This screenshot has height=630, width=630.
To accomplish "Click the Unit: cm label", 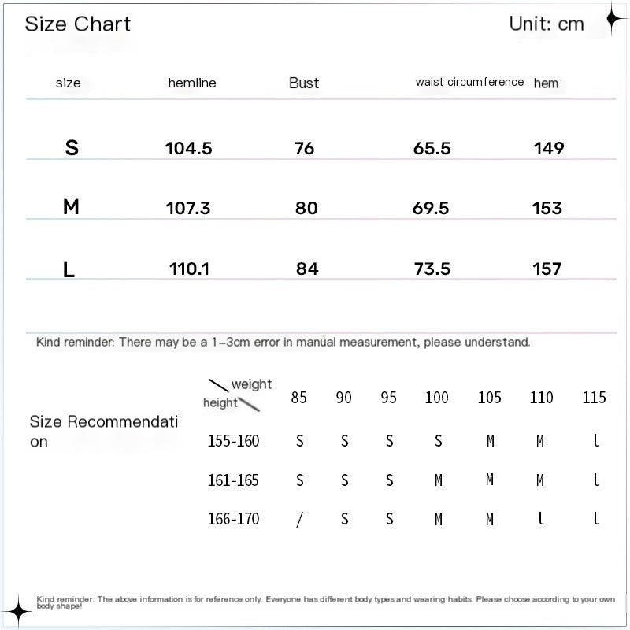I will pyautogui.click(x=547, y=24).
